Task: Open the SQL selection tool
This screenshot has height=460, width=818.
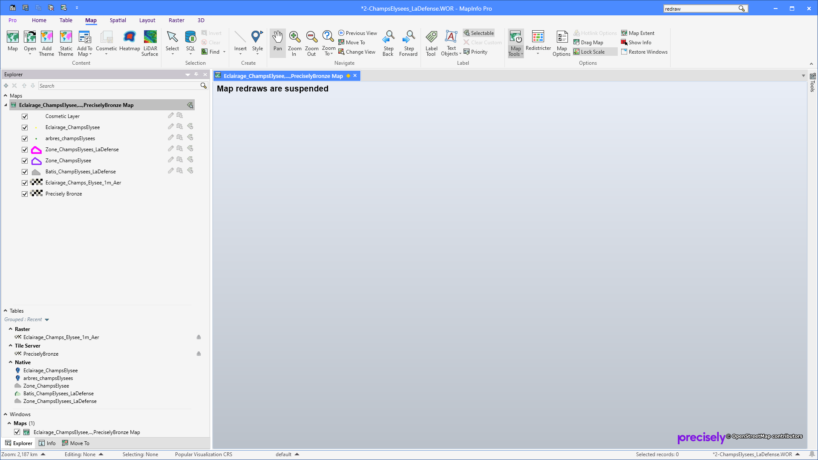Action: tap(190, 42)
